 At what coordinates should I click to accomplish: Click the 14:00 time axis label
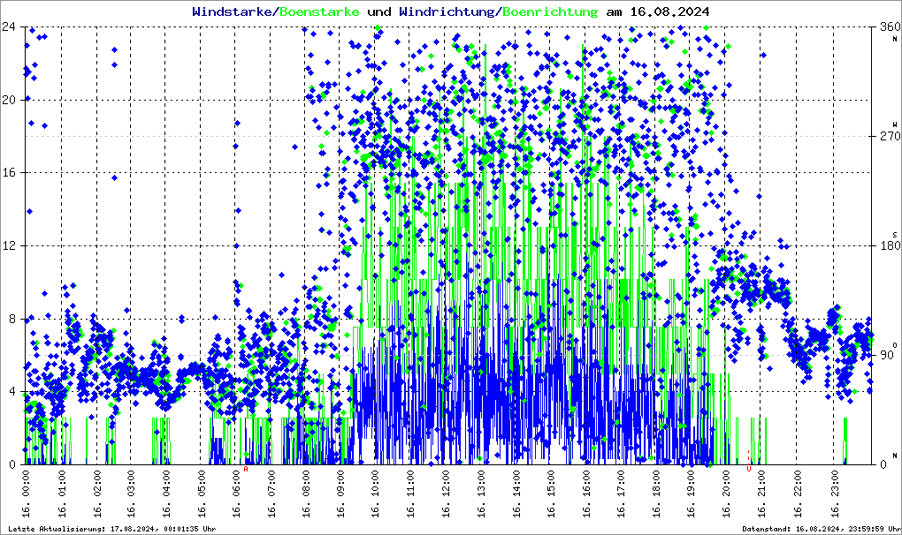tap(516, 494)
